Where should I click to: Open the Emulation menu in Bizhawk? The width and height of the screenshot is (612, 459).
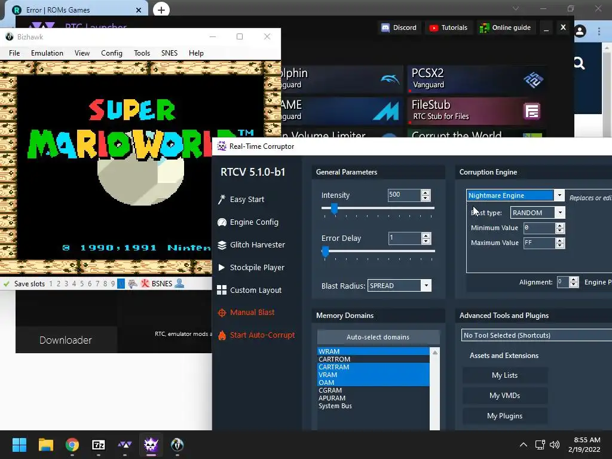(47, 53)
